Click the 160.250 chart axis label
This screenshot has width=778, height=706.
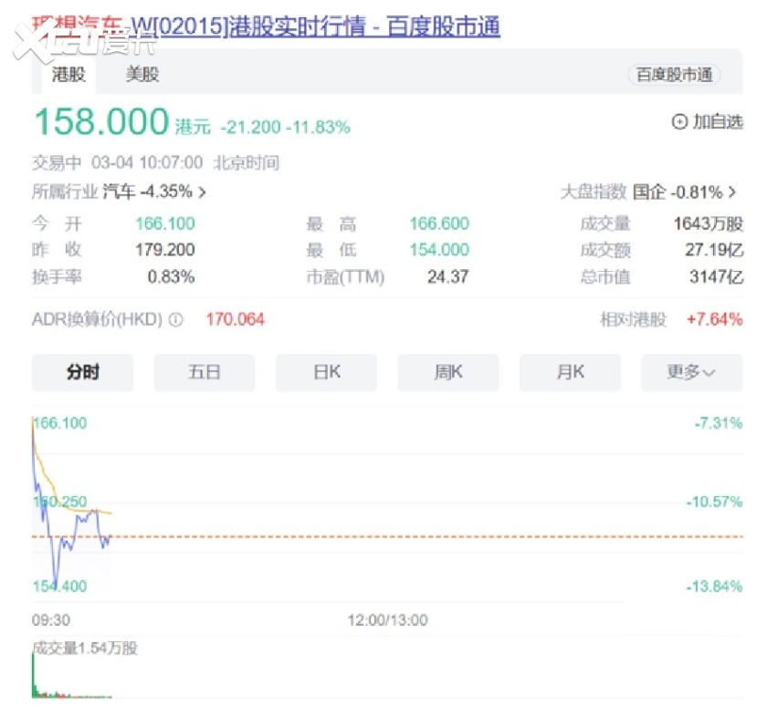(x=60, y=502)
